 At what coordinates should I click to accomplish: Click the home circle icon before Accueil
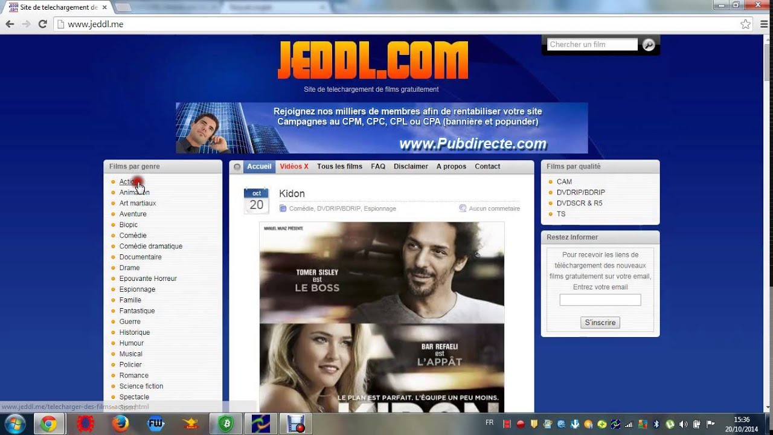[x=237, y=167]
